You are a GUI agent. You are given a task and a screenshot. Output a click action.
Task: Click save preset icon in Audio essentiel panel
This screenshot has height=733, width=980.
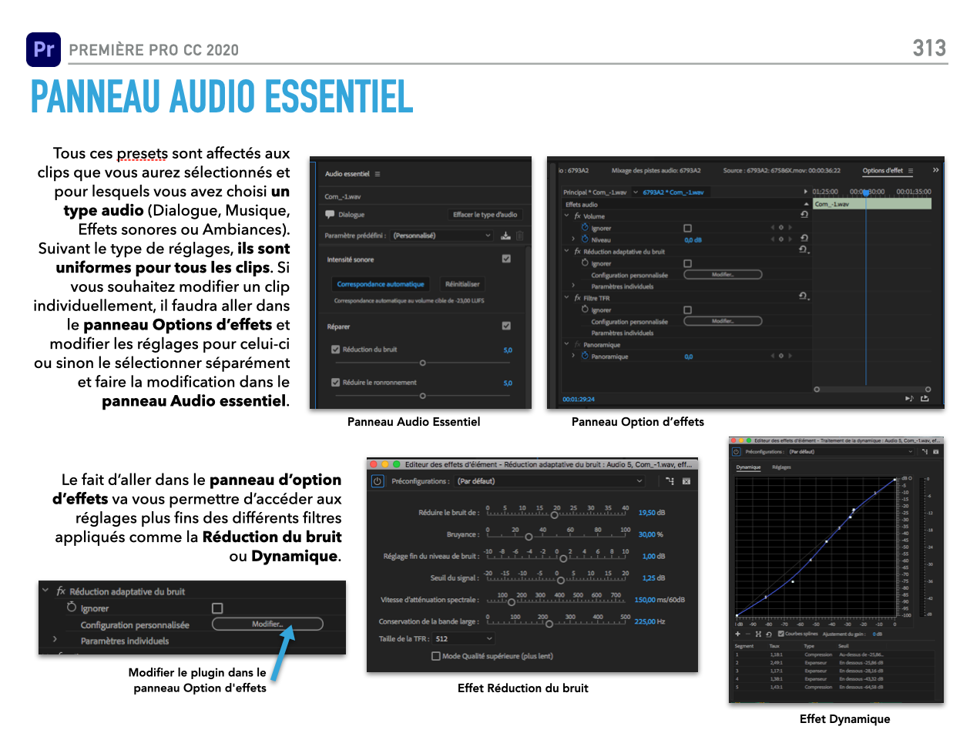[505, 236]
